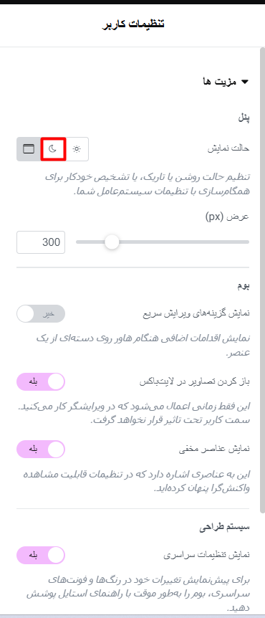The image size is (265, 618).
Task: Click the right end of the width slider track
Action: (x=247, y=242)
